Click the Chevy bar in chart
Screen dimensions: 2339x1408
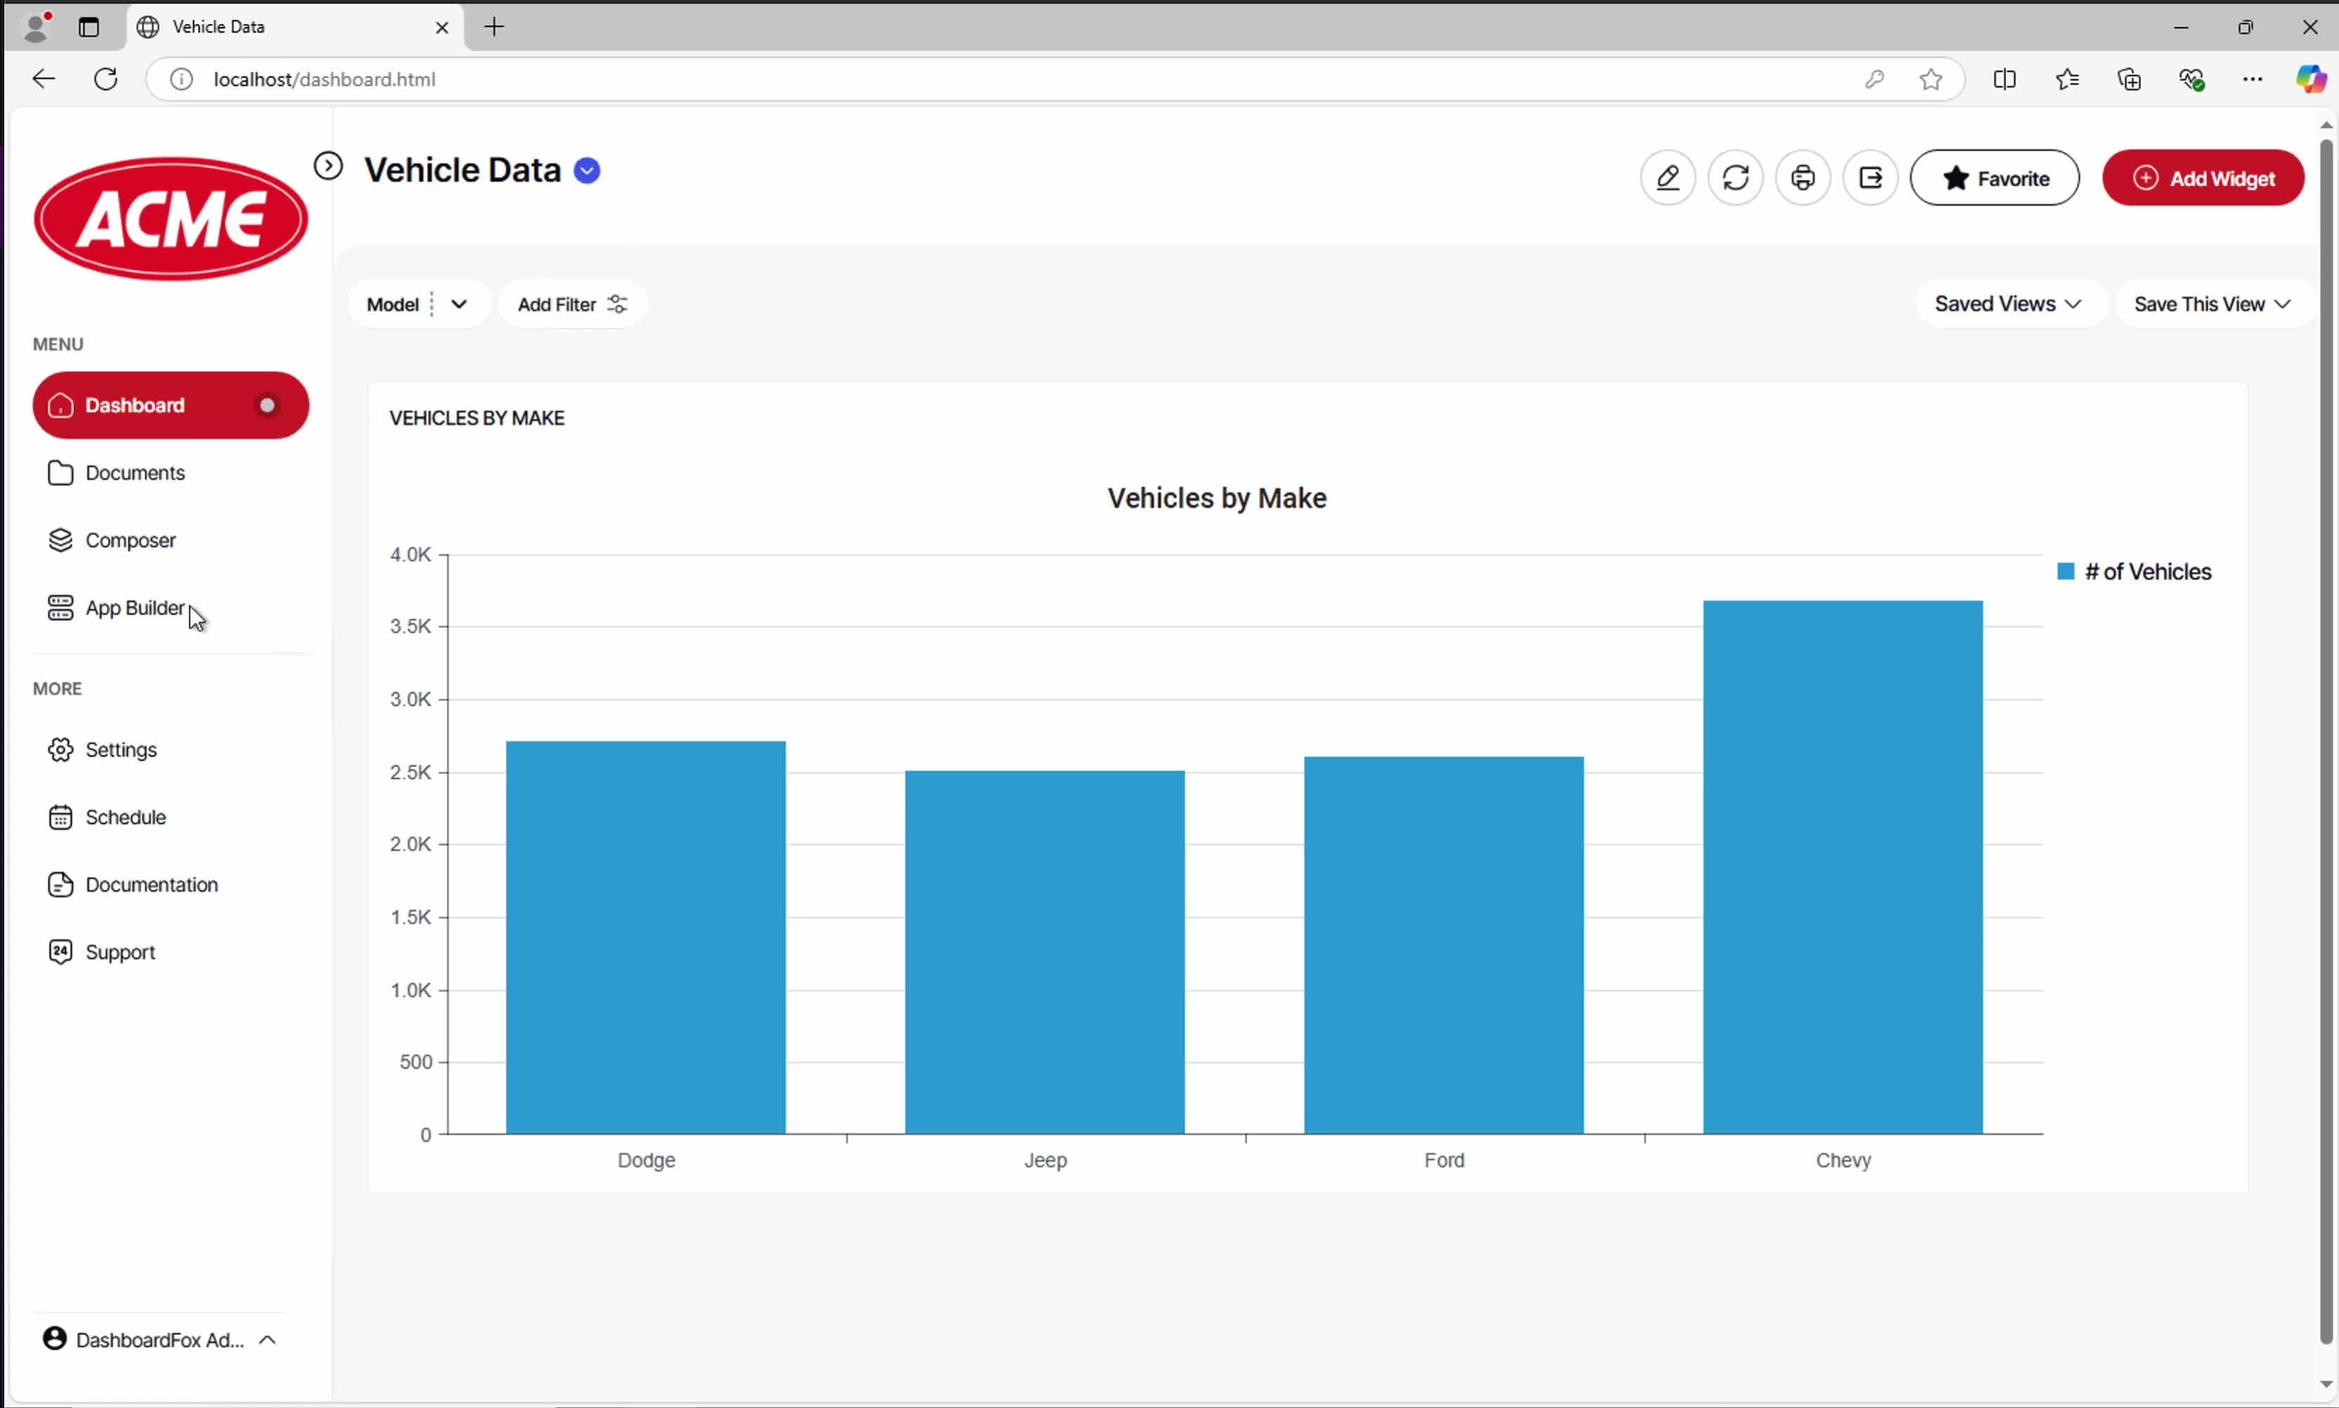click(x=1842, y=866)
